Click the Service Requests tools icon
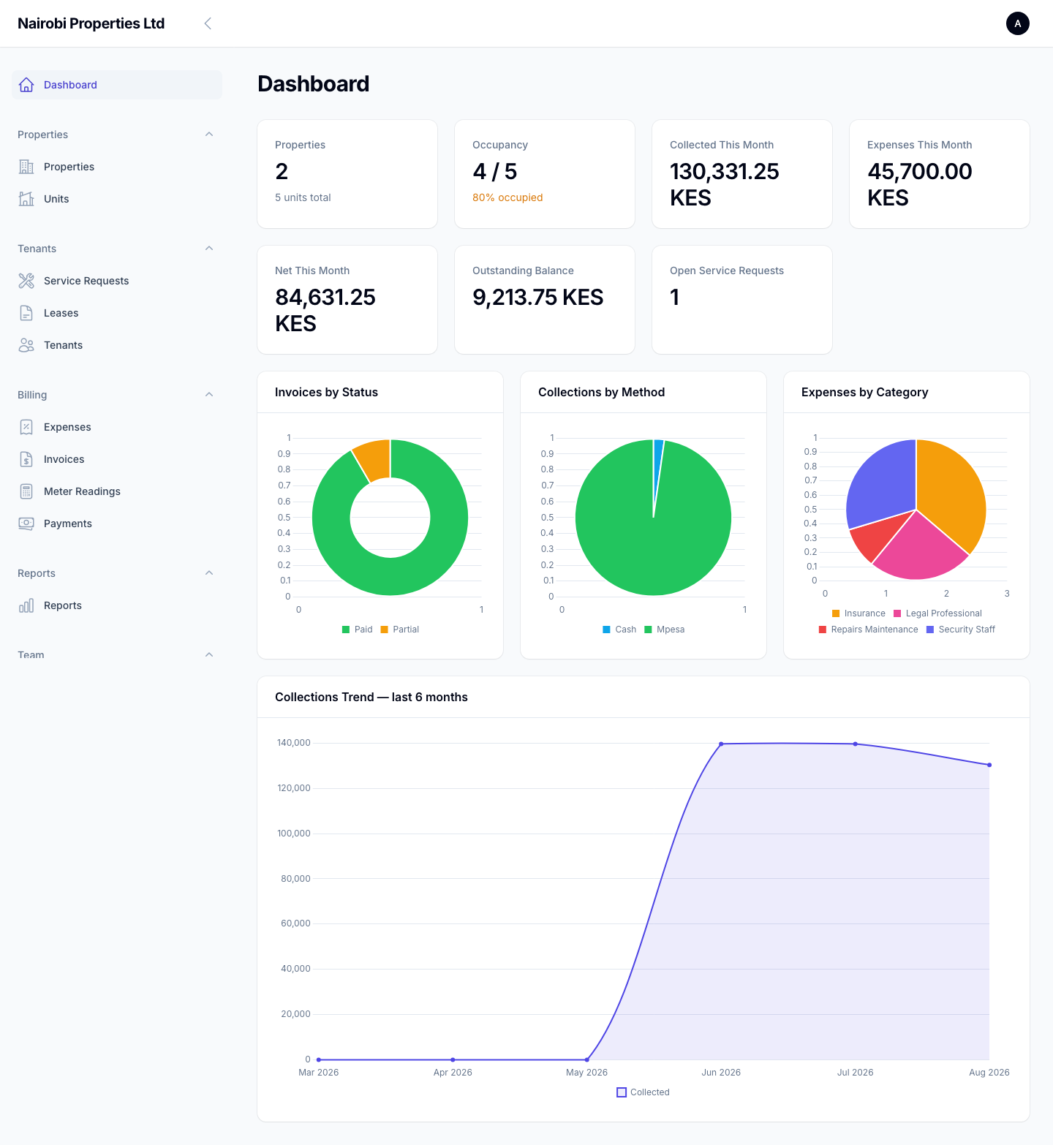Screen dimensions: 1053x1145 [x=26, y=281]
